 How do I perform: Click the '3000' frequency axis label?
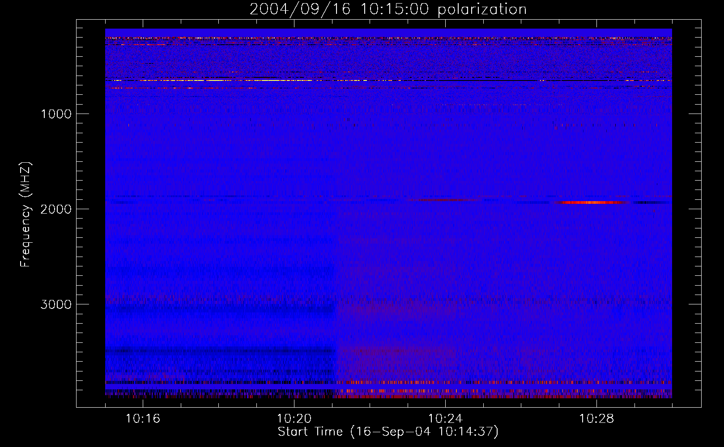point(56,304)
